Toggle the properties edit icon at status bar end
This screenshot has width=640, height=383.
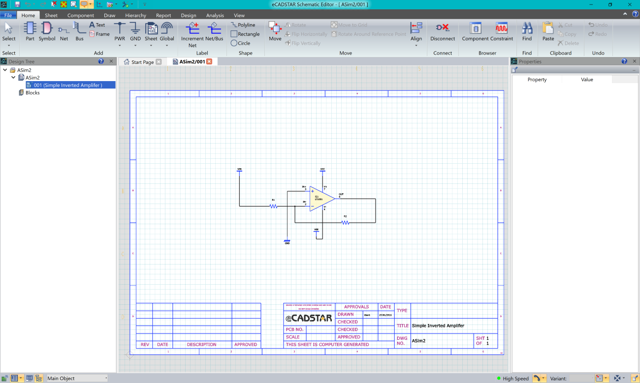point(635,378)
